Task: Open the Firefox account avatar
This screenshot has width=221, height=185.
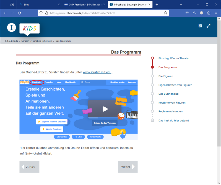Action: 201,13
